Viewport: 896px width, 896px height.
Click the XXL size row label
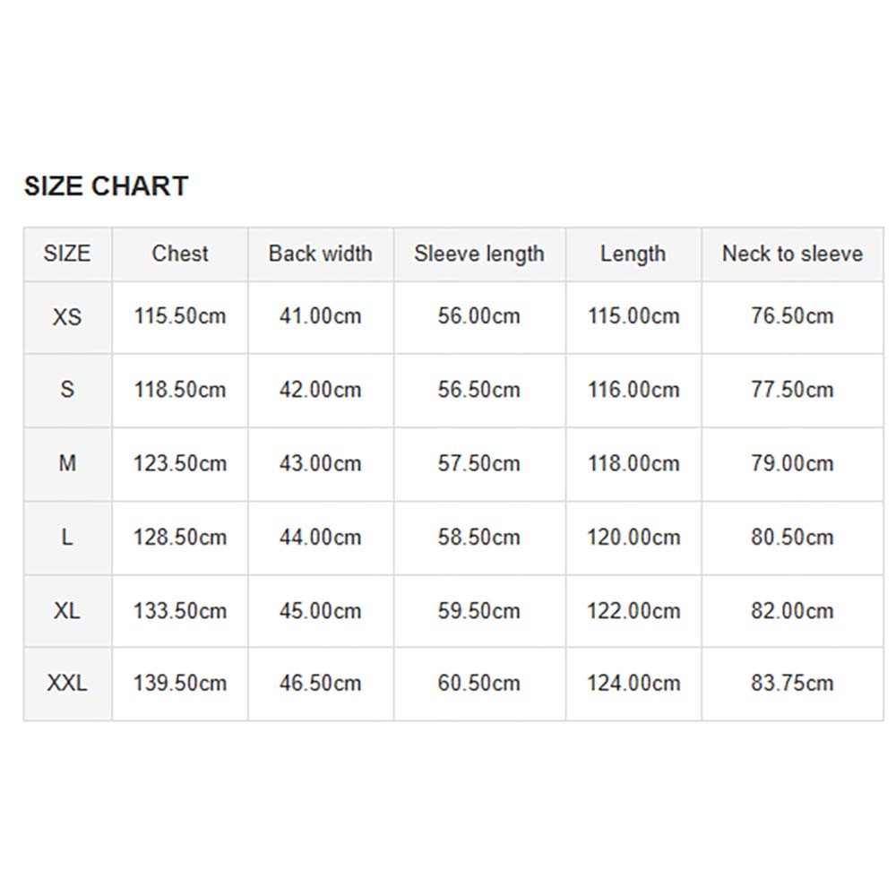(x=67, y=684)
